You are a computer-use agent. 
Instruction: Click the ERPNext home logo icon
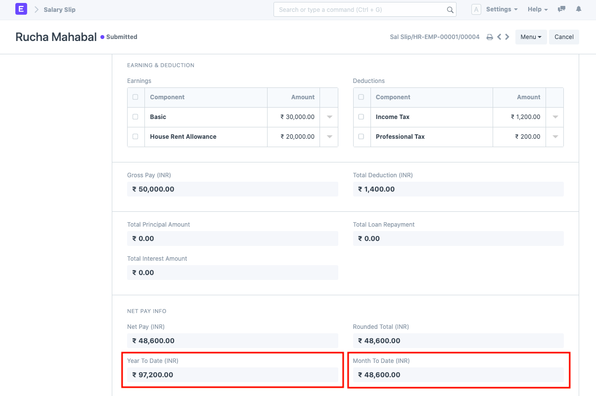tap(21, 9)
